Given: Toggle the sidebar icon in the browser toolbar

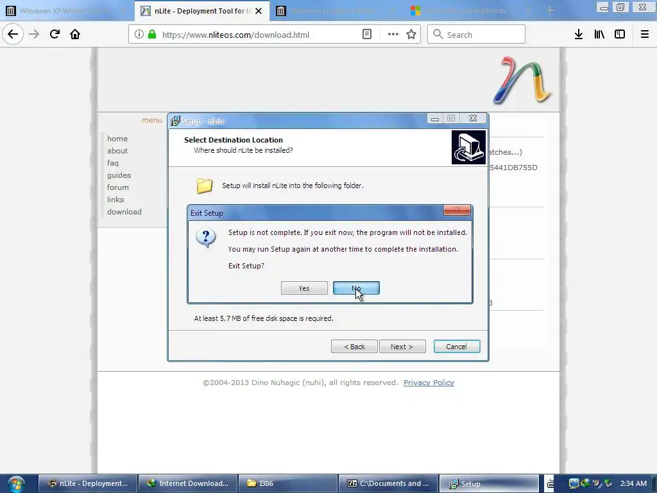Looking at the screenshot, I should tap(620, 35).
